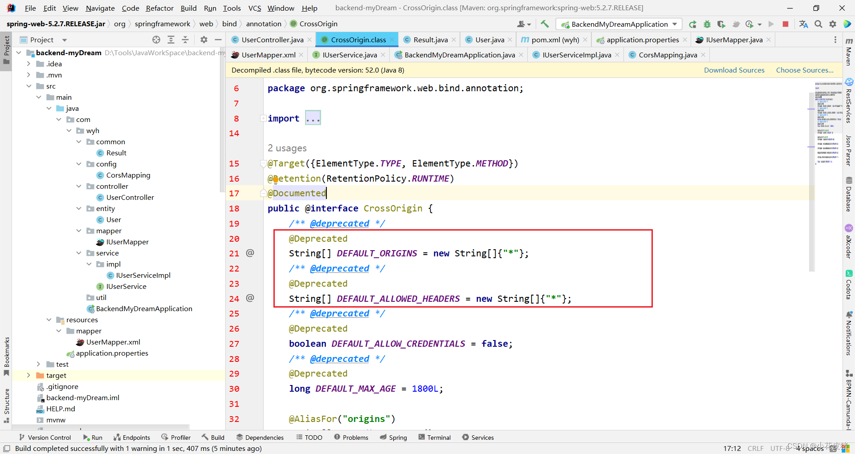Open IDE settings gear icon in toolbar
The image size is (855, 454).
[x=833, y=24]
